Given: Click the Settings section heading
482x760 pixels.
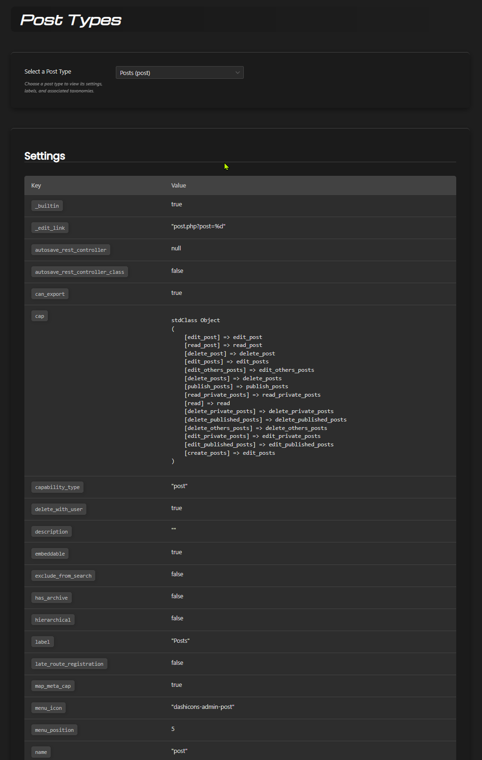Looking at the screenshot, I should (45, 156).
